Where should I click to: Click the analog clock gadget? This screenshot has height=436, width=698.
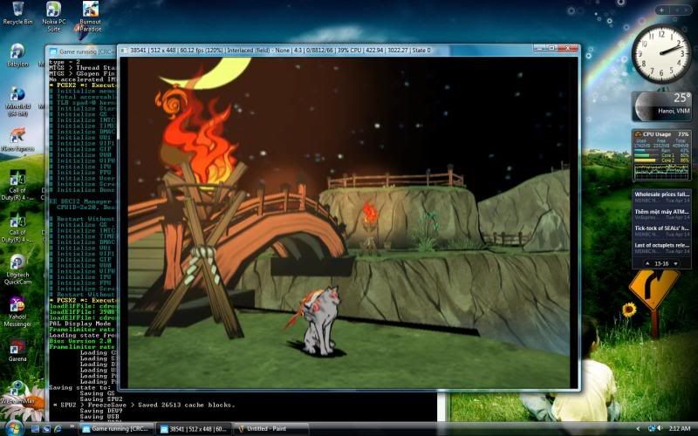(661, 54)
